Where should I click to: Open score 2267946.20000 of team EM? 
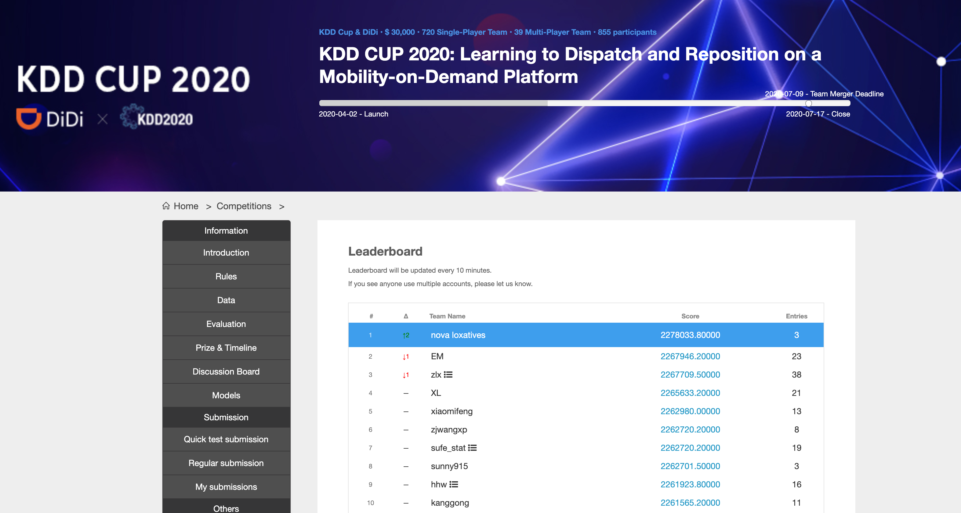pos(690,357)
